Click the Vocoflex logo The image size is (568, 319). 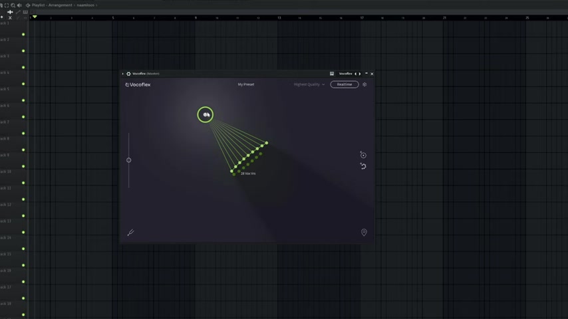click(x=138, y=84)
